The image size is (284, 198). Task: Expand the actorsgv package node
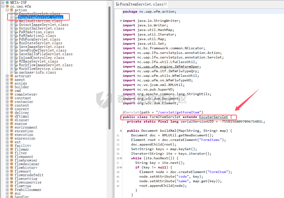click(7, 76)
